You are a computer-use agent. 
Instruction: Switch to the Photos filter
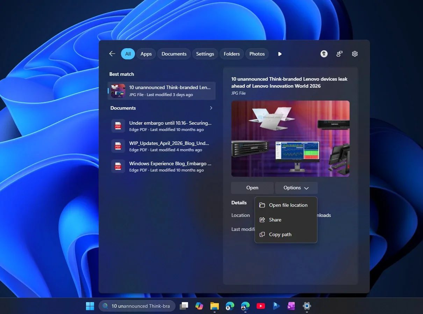point(257,54)
